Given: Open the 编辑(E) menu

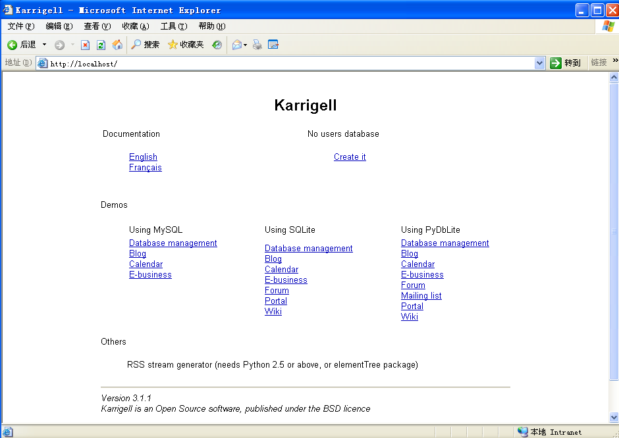Looking at the screenshot, I should tap(59, 26).
